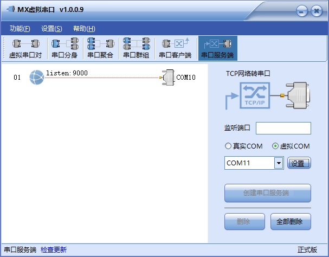Click the 正式版 status label
329x257 pixels.
coord(307,249)
